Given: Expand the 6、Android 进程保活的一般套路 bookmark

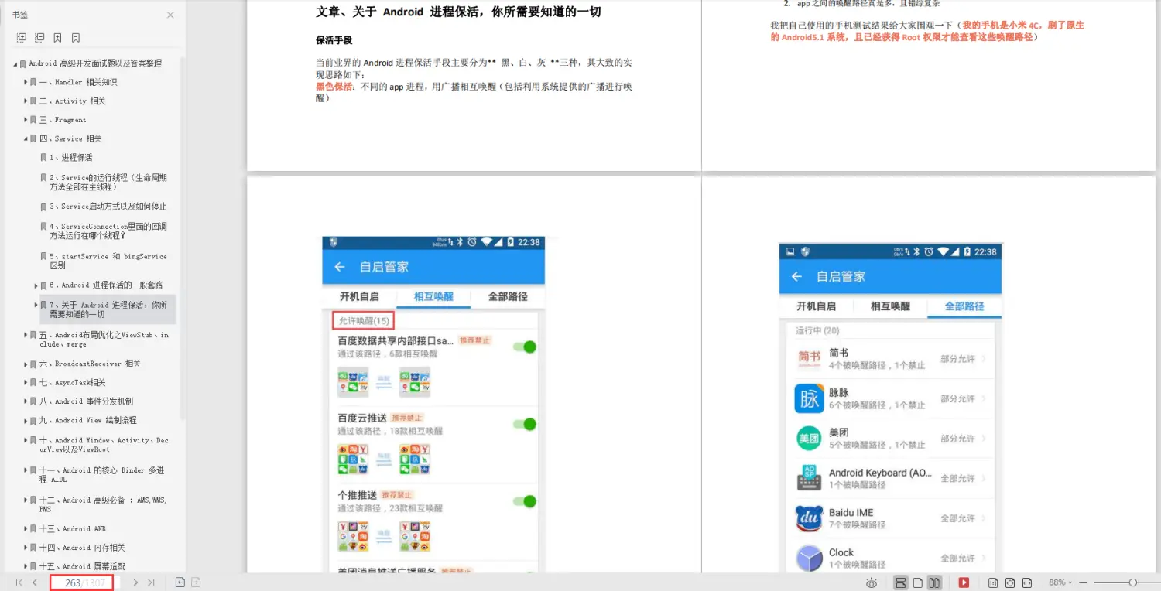Looking at the screenshot, I should point(36,285).
